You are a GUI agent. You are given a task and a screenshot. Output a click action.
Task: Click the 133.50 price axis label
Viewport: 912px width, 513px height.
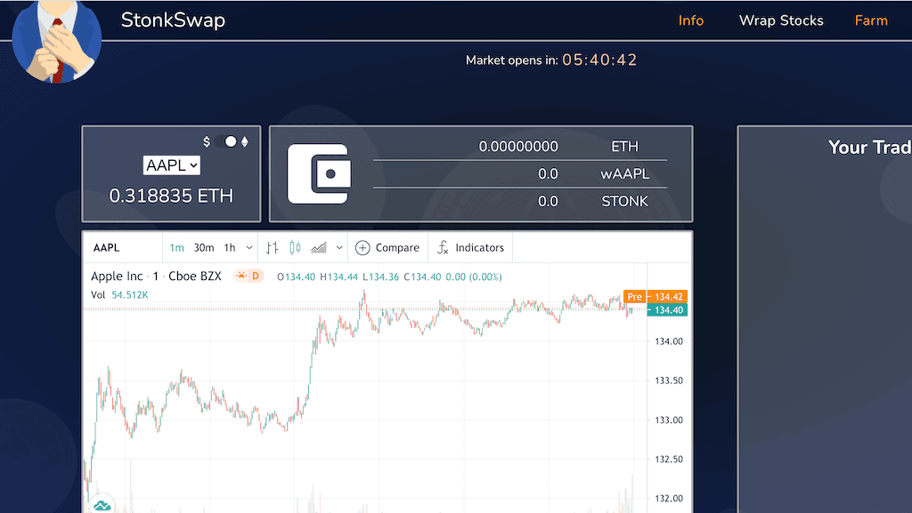point(669,381)
